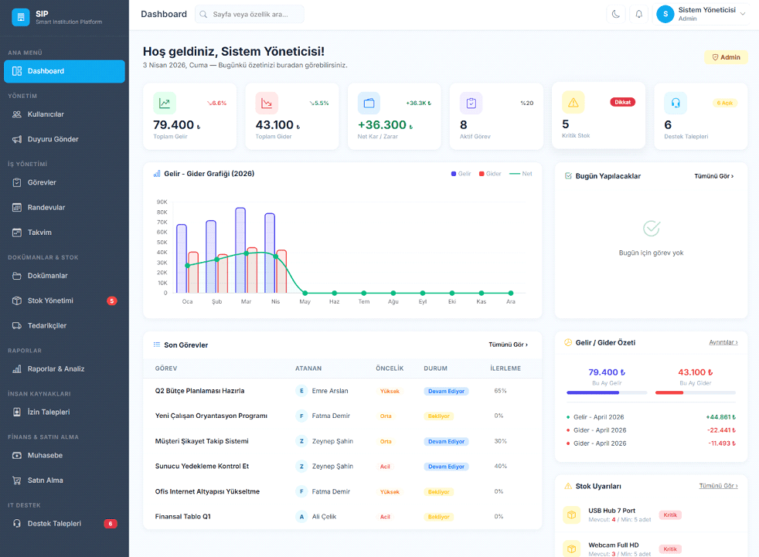The width and height of the screenshot is (759, 557).
Task: Open Stok Yönetimi in sidebar
Action: point(50,301)
